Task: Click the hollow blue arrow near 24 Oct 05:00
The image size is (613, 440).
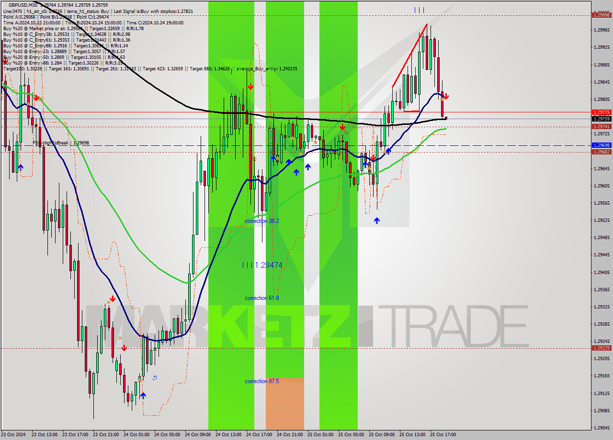Action: coord(154,378)
